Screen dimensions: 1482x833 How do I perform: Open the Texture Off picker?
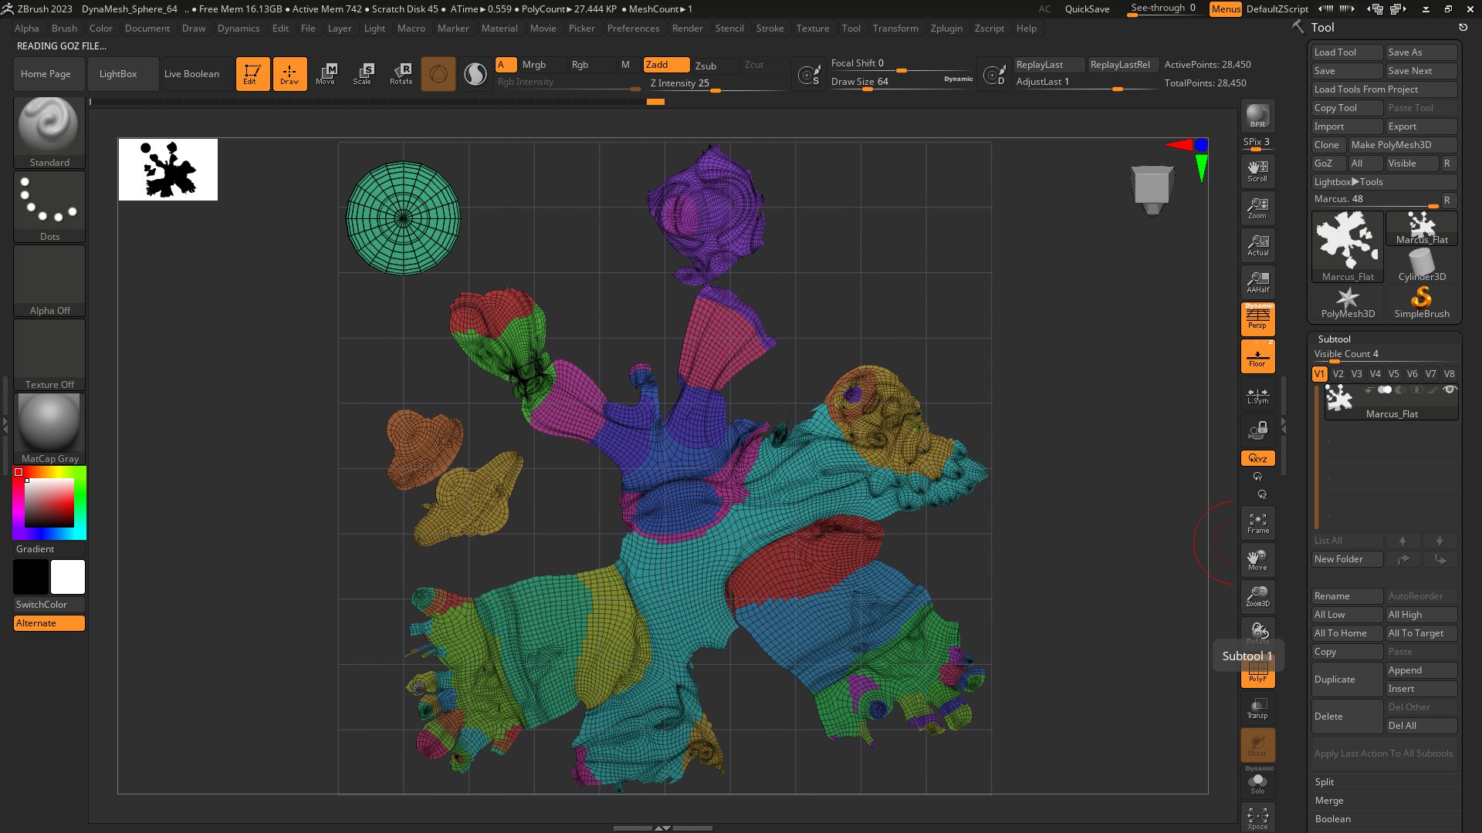click(x=49, y=354)
